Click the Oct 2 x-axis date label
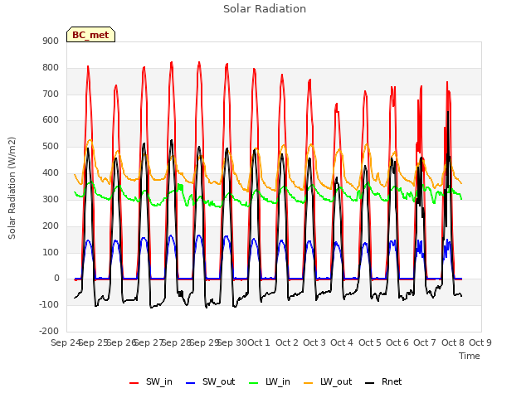This screenshot has height=398, width=531. coord(287,342)
